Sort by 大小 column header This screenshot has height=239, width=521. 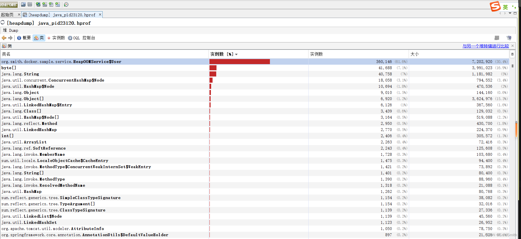(459, 54)
